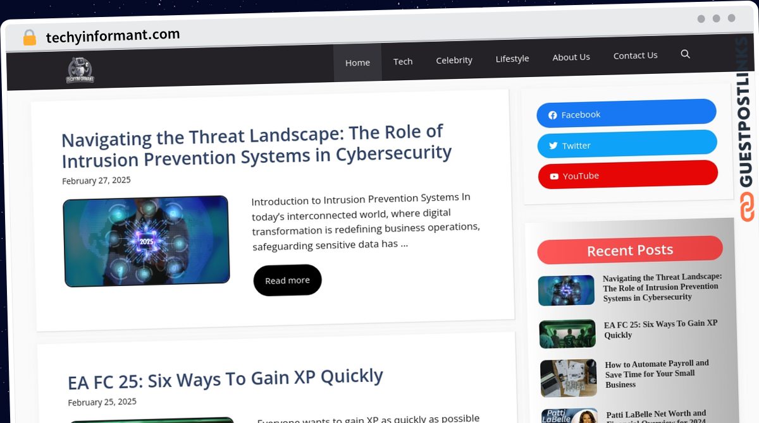Open the About Us page

(571, 57)
